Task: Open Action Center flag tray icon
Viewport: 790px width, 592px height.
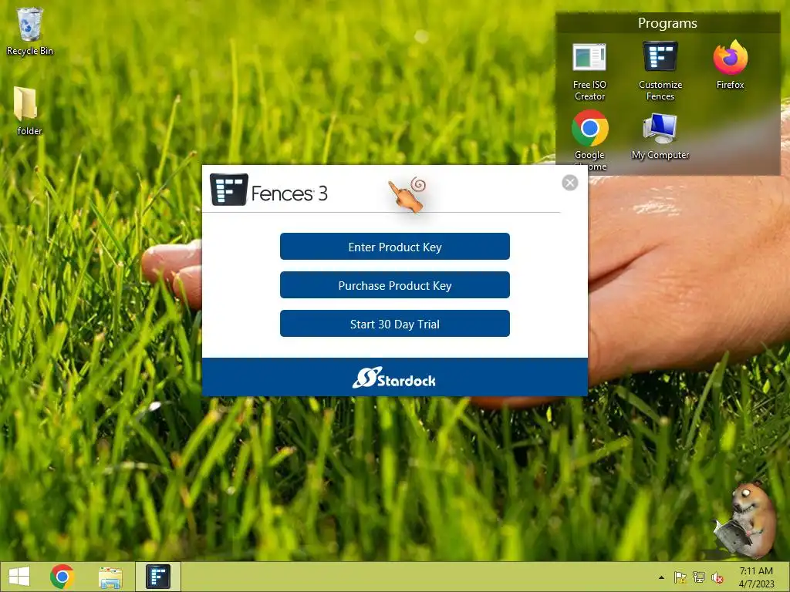Action: tap(680, 577)
